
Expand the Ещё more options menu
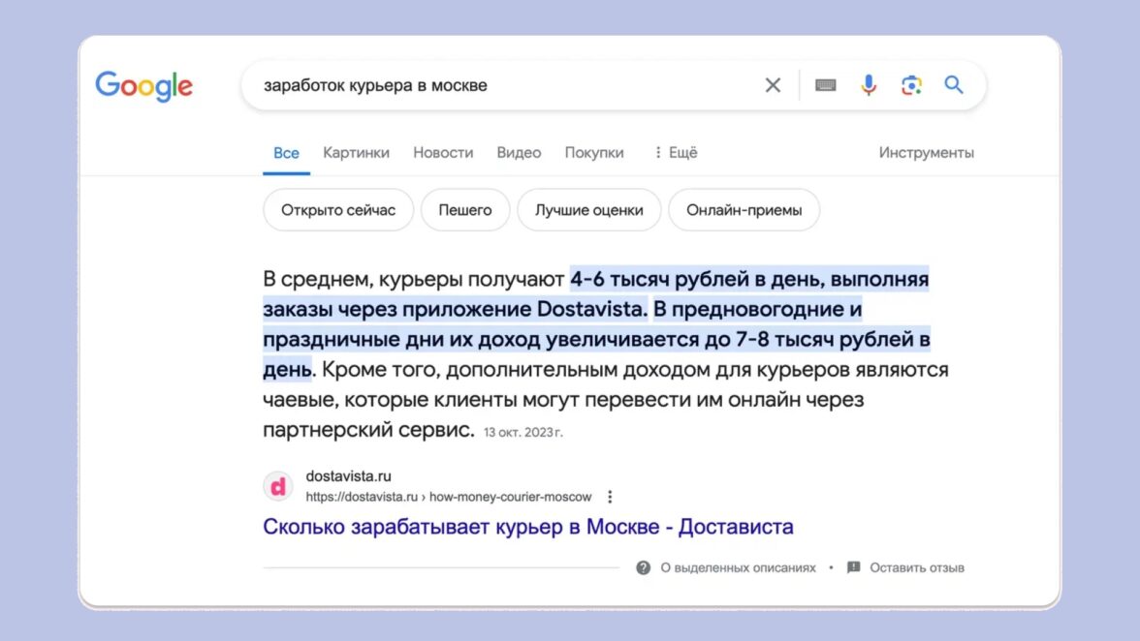(x=675, y=152)
